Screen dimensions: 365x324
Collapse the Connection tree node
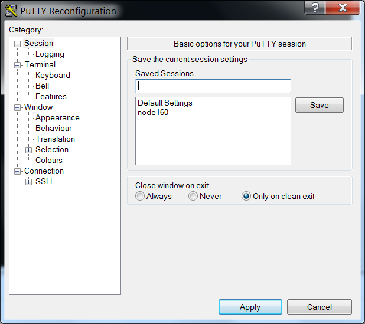click(x=17, y=171)
